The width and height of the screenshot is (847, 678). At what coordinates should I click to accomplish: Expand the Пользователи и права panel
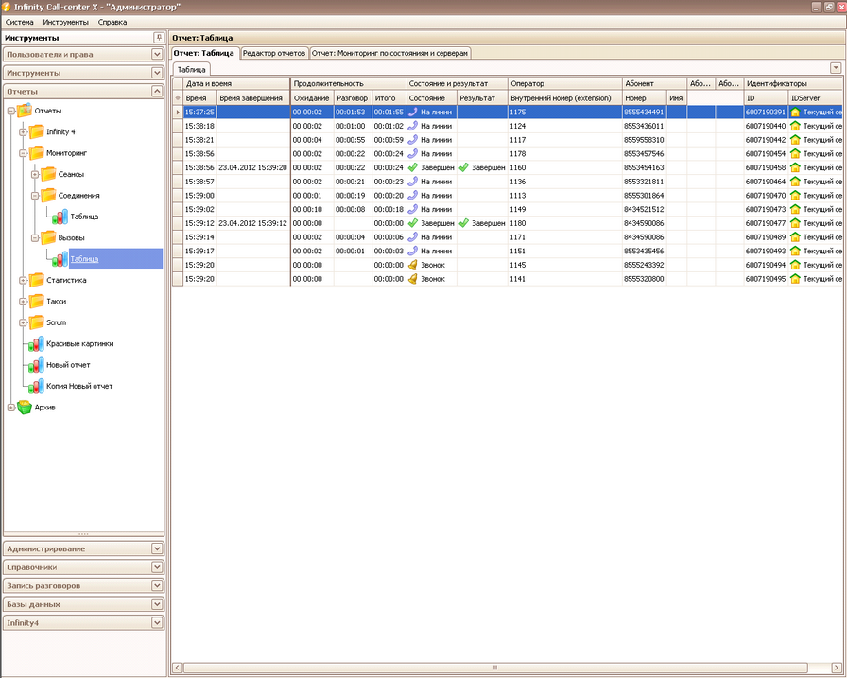157,54
